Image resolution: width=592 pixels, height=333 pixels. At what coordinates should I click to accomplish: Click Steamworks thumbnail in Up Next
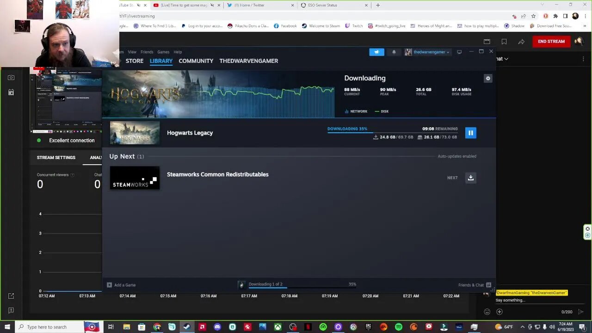coord(135,178)
